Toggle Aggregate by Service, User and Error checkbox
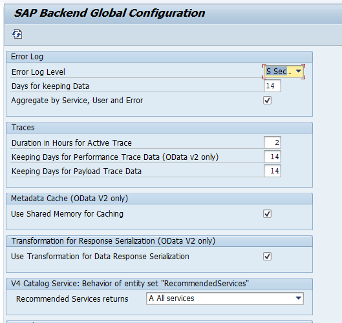Image resolution: width=342 pixels, height=323 pixels. pos(267,101)
